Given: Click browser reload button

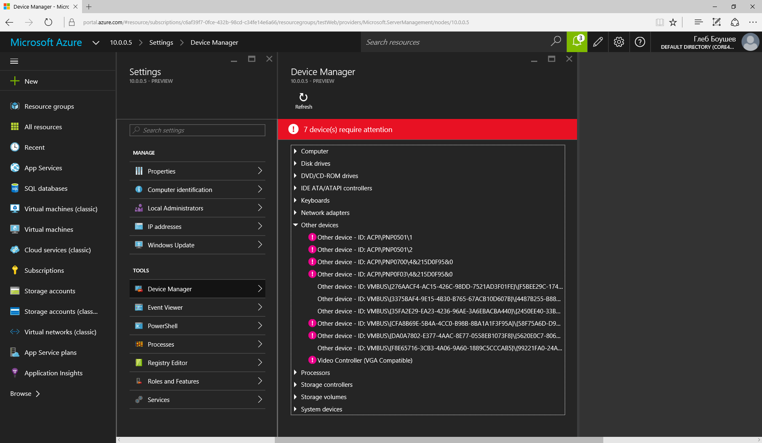Looking at the screenshot, I should pyautogui.click(x=48, y=22).
